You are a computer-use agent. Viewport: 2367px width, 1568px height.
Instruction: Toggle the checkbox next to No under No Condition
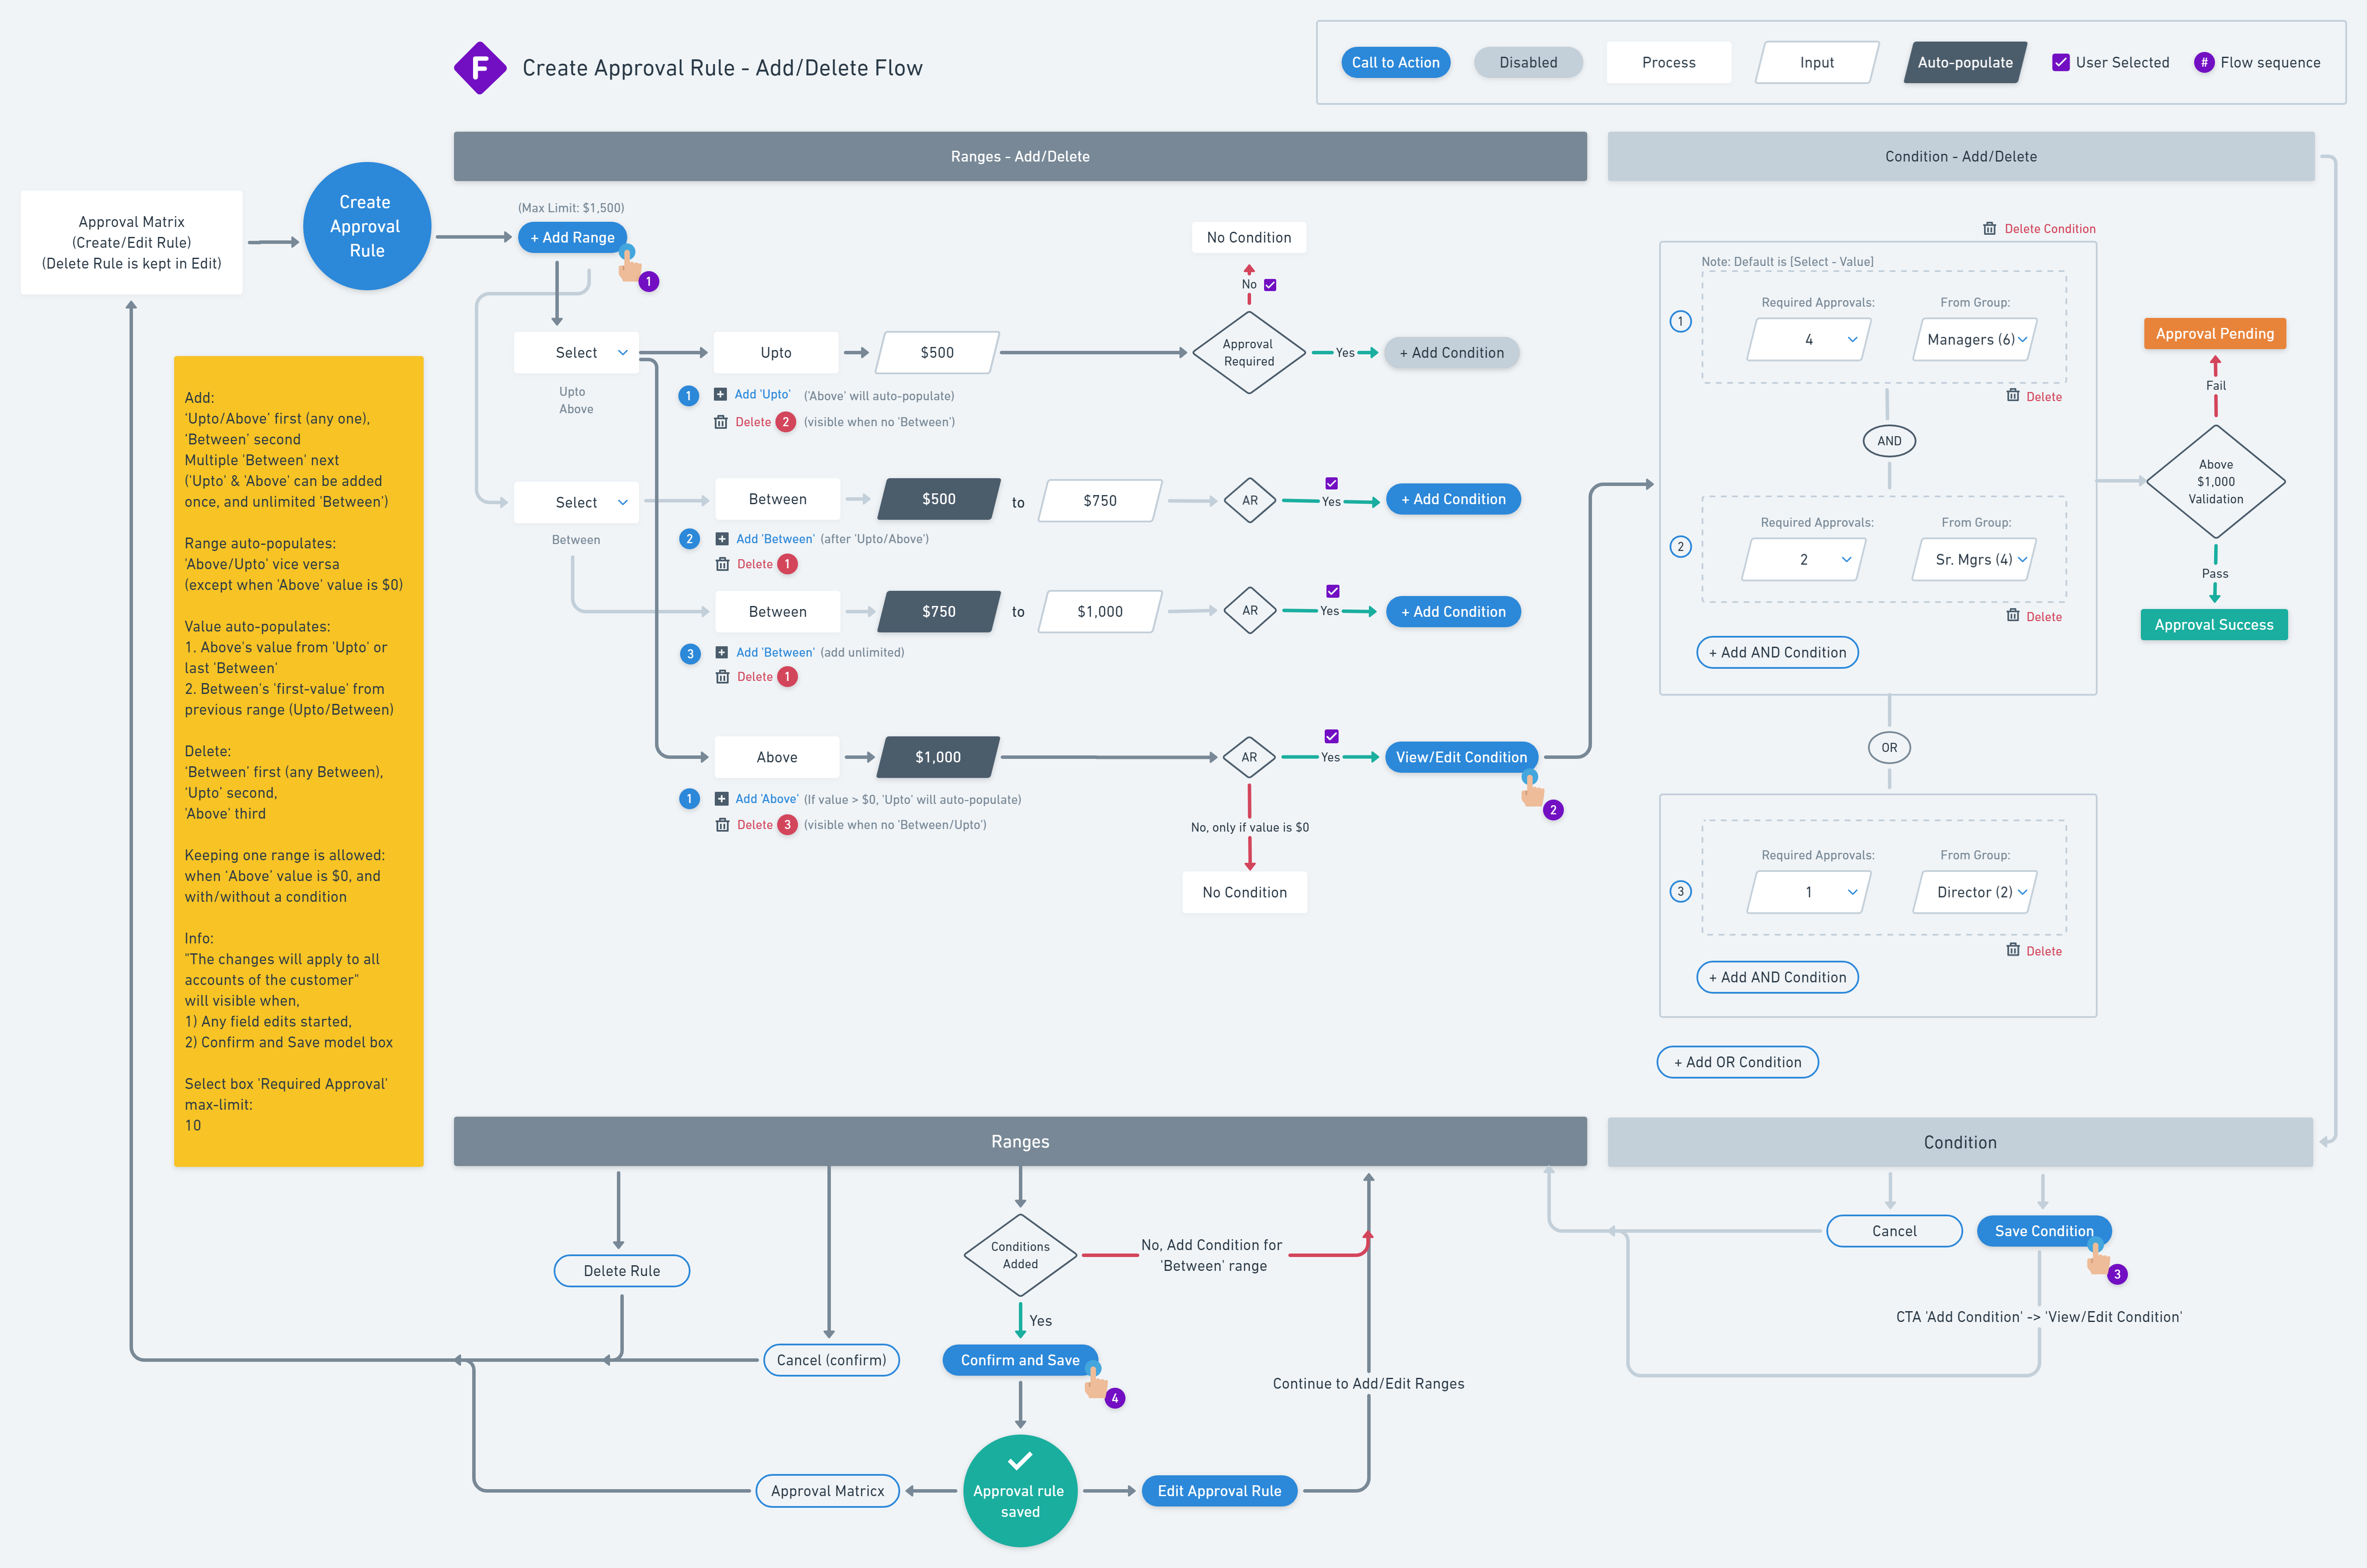(1270, 285)
